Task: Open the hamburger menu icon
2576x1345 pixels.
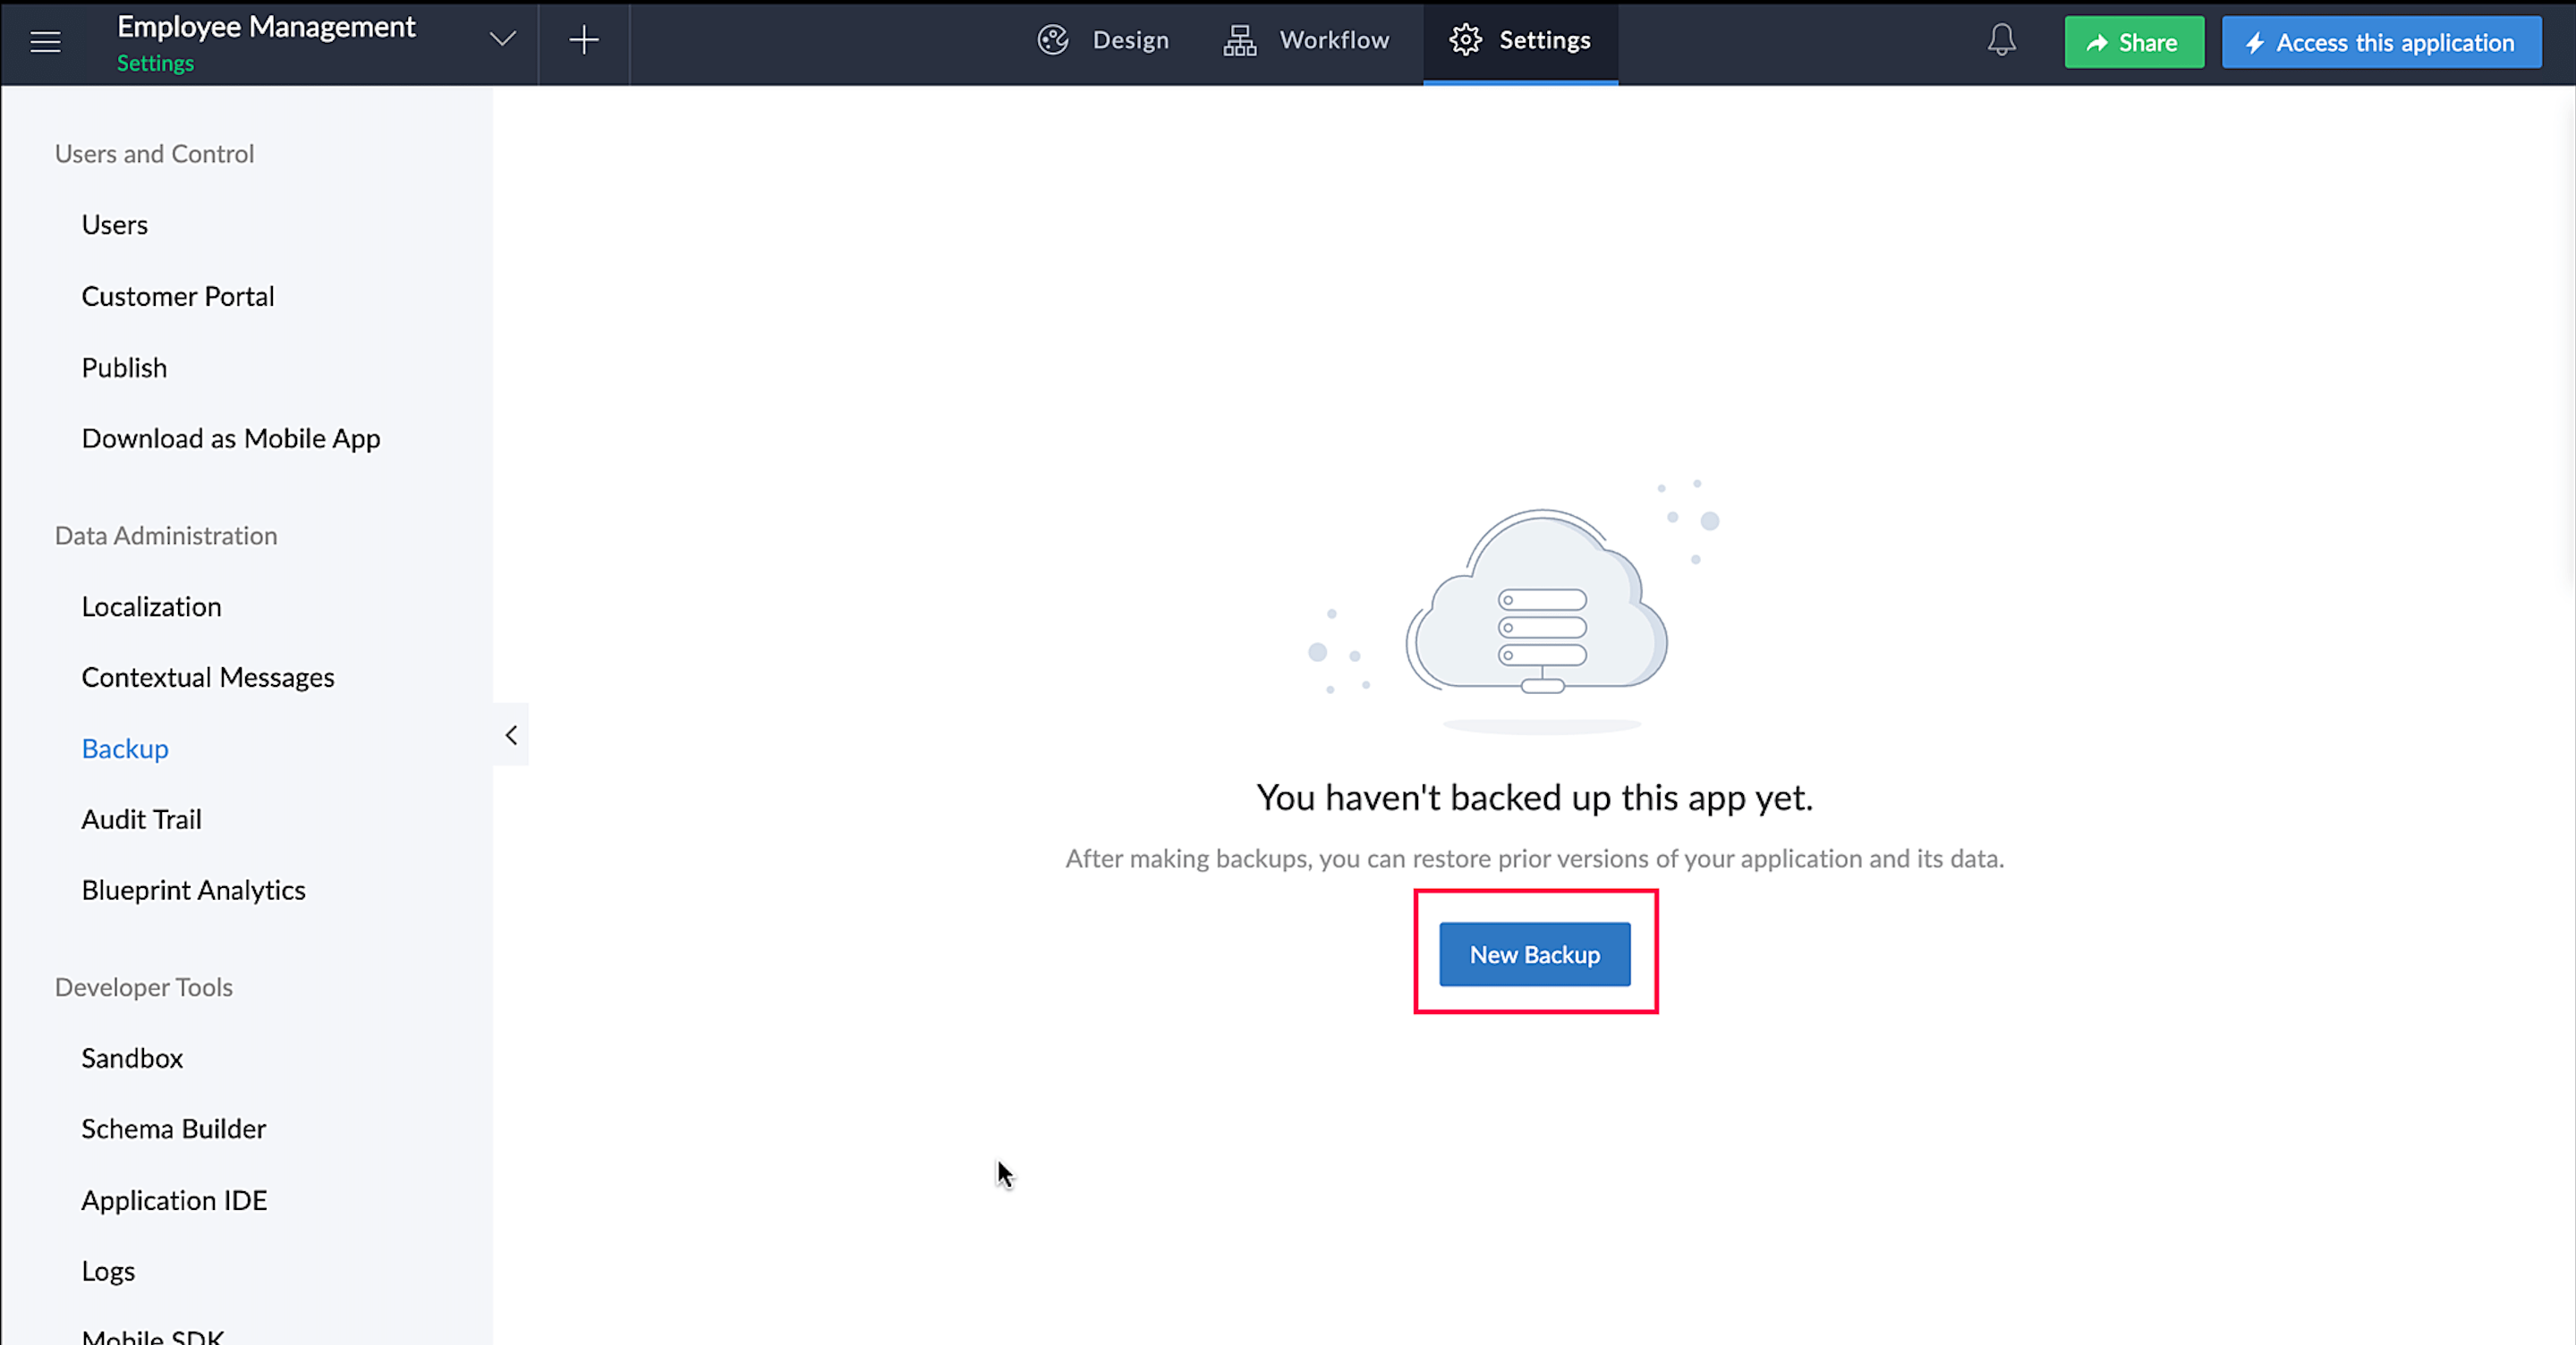Action: click(45, 42)
